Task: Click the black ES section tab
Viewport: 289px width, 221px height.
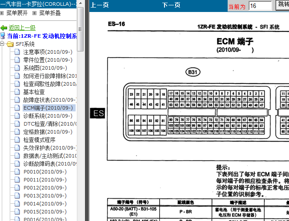Action: tap(97, 113)
